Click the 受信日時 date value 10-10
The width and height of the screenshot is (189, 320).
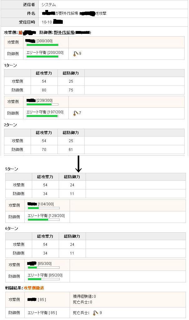coord(47,22)
